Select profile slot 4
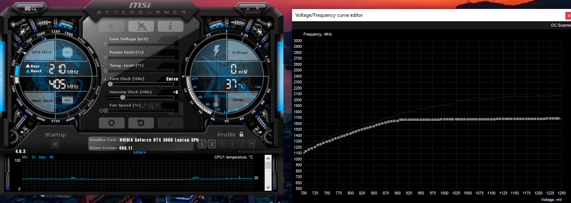This screenshot has height=203, width=571. (232, 144)
